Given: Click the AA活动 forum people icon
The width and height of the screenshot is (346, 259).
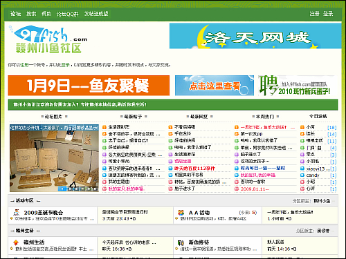Looking at the screenshot, I should coord(181,213).
